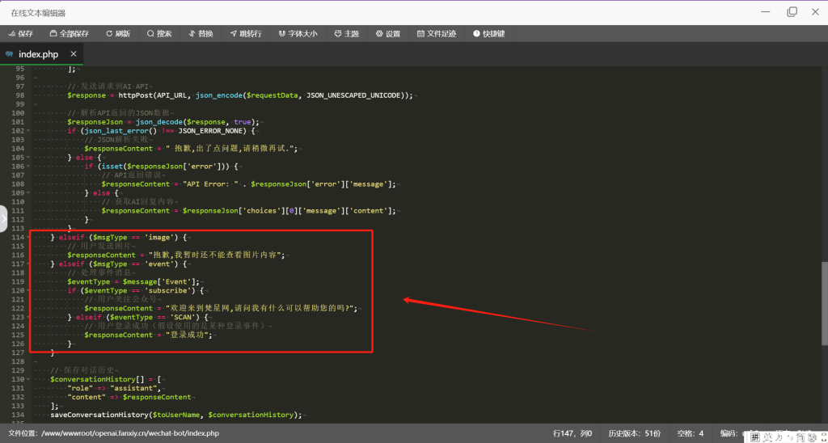Open the 替换 replace tool

tap(200, 34)
